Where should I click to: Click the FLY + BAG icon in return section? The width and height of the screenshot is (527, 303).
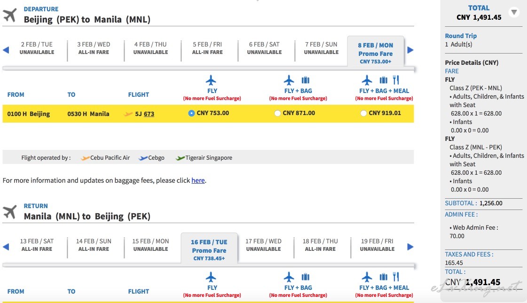coord(297,277)
